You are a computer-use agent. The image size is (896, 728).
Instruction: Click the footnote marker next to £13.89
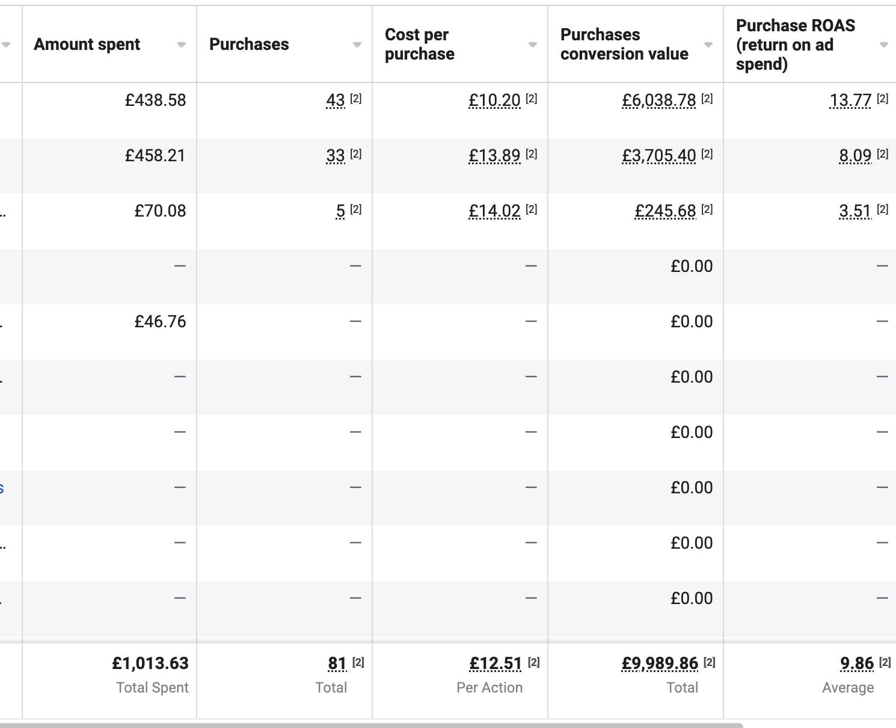pos(532,154)
